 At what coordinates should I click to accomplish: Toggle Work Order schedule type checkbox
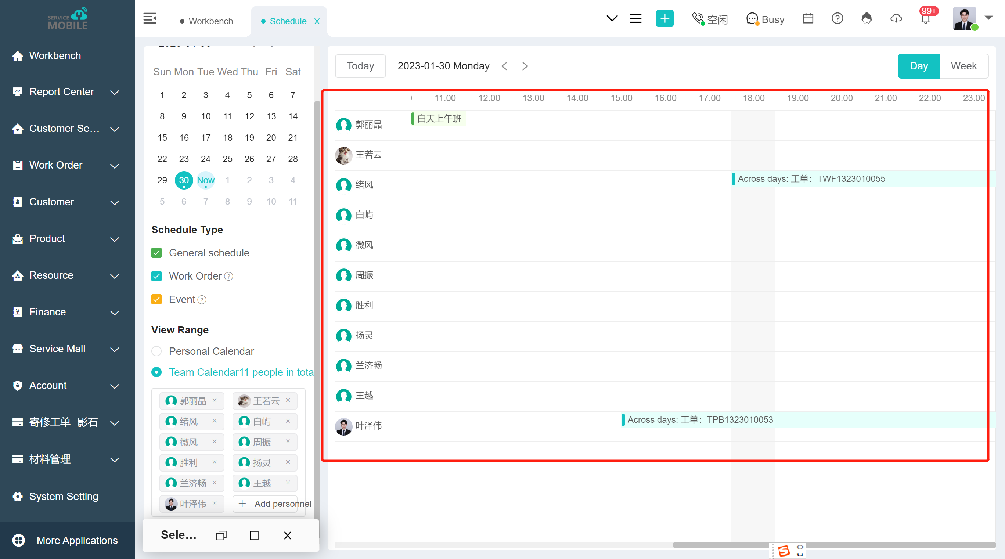point(156,276)
